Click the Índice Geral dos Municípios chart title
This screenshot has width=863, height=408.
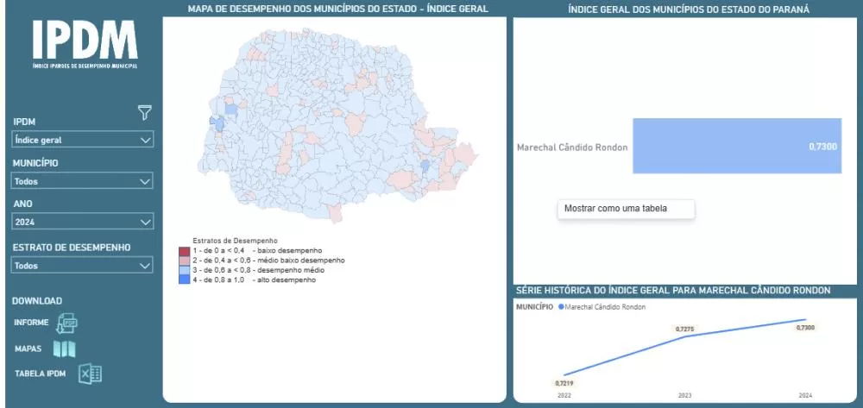689,9
